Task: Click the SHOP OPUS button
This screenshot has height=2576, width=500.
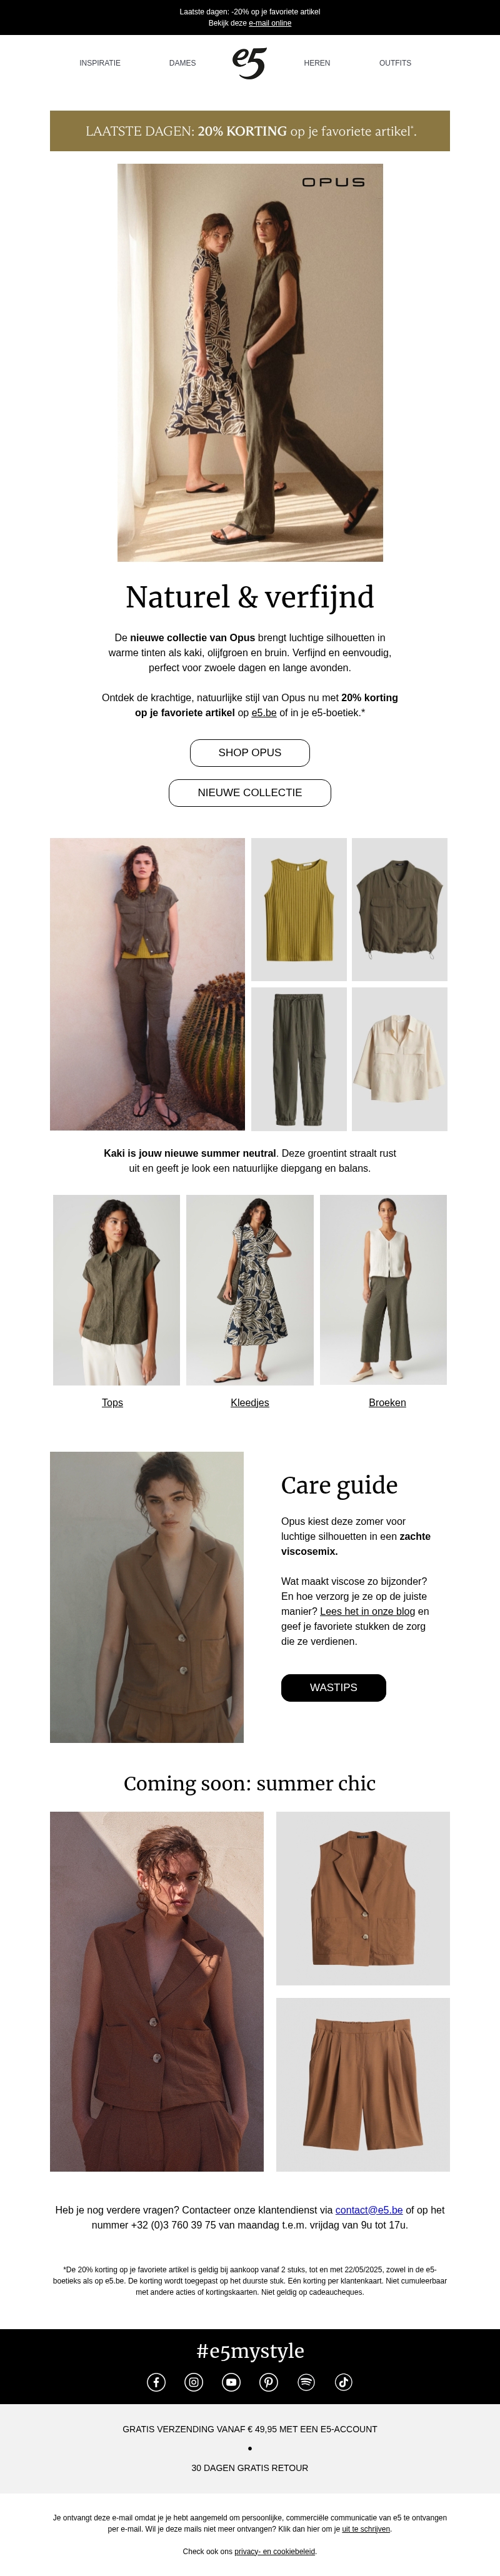Action: tap(250, 752)
